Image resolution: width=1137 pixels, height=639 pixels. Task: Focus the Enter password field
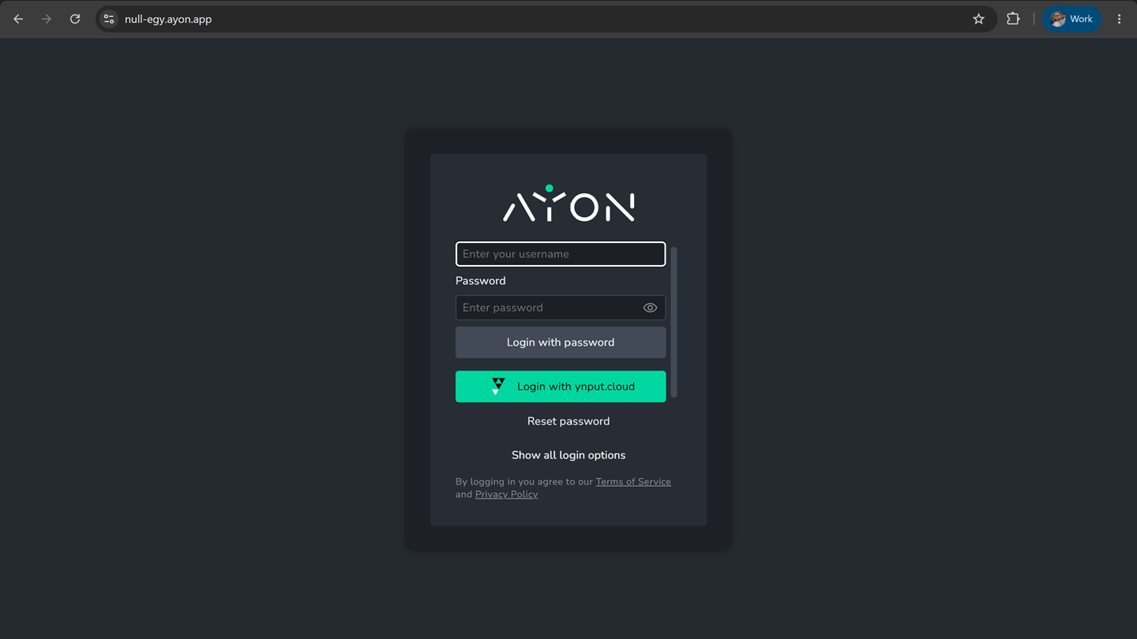[561, 308]
